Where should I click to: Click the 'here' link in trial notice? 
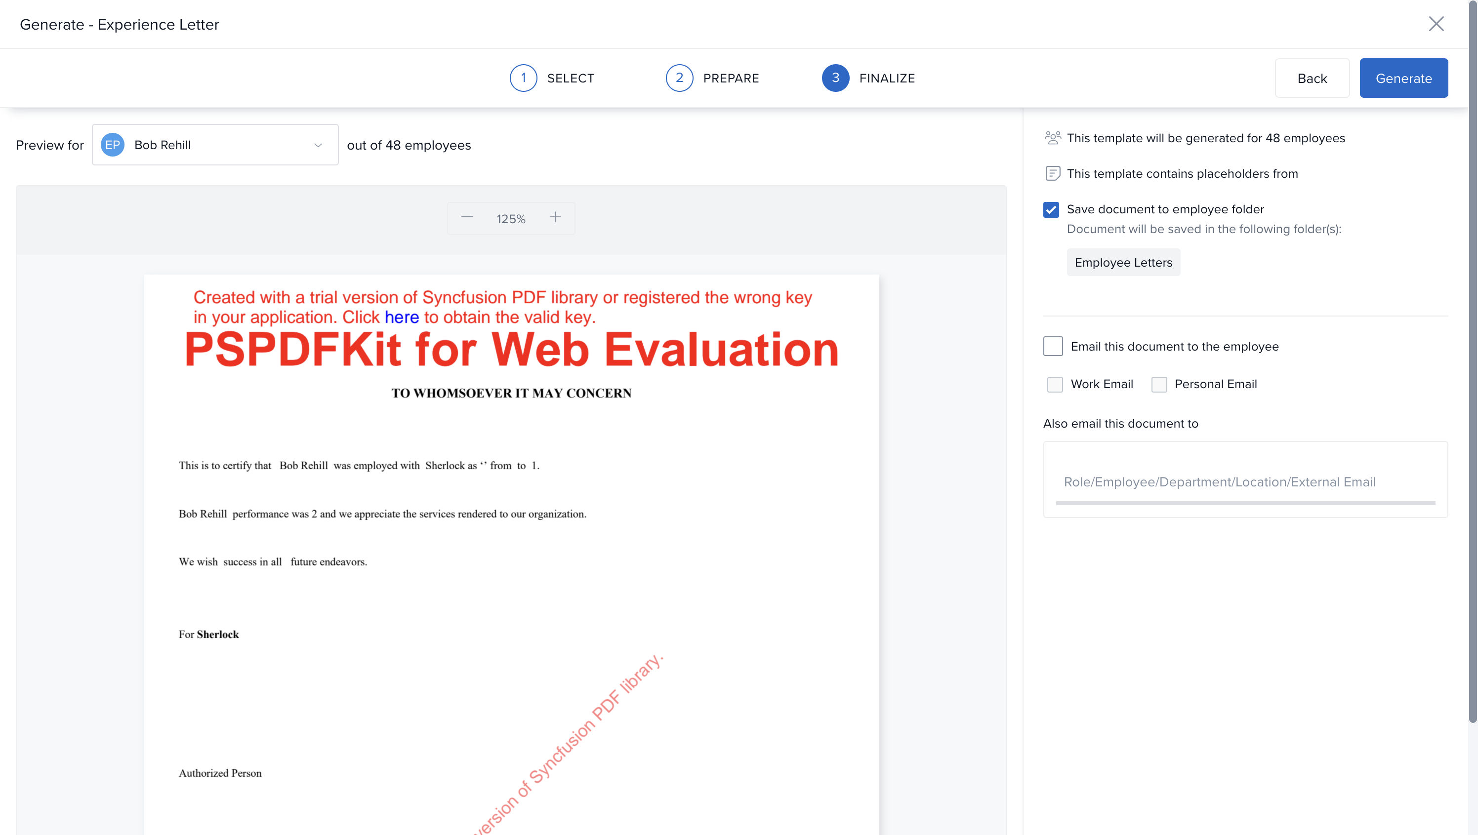402,317
